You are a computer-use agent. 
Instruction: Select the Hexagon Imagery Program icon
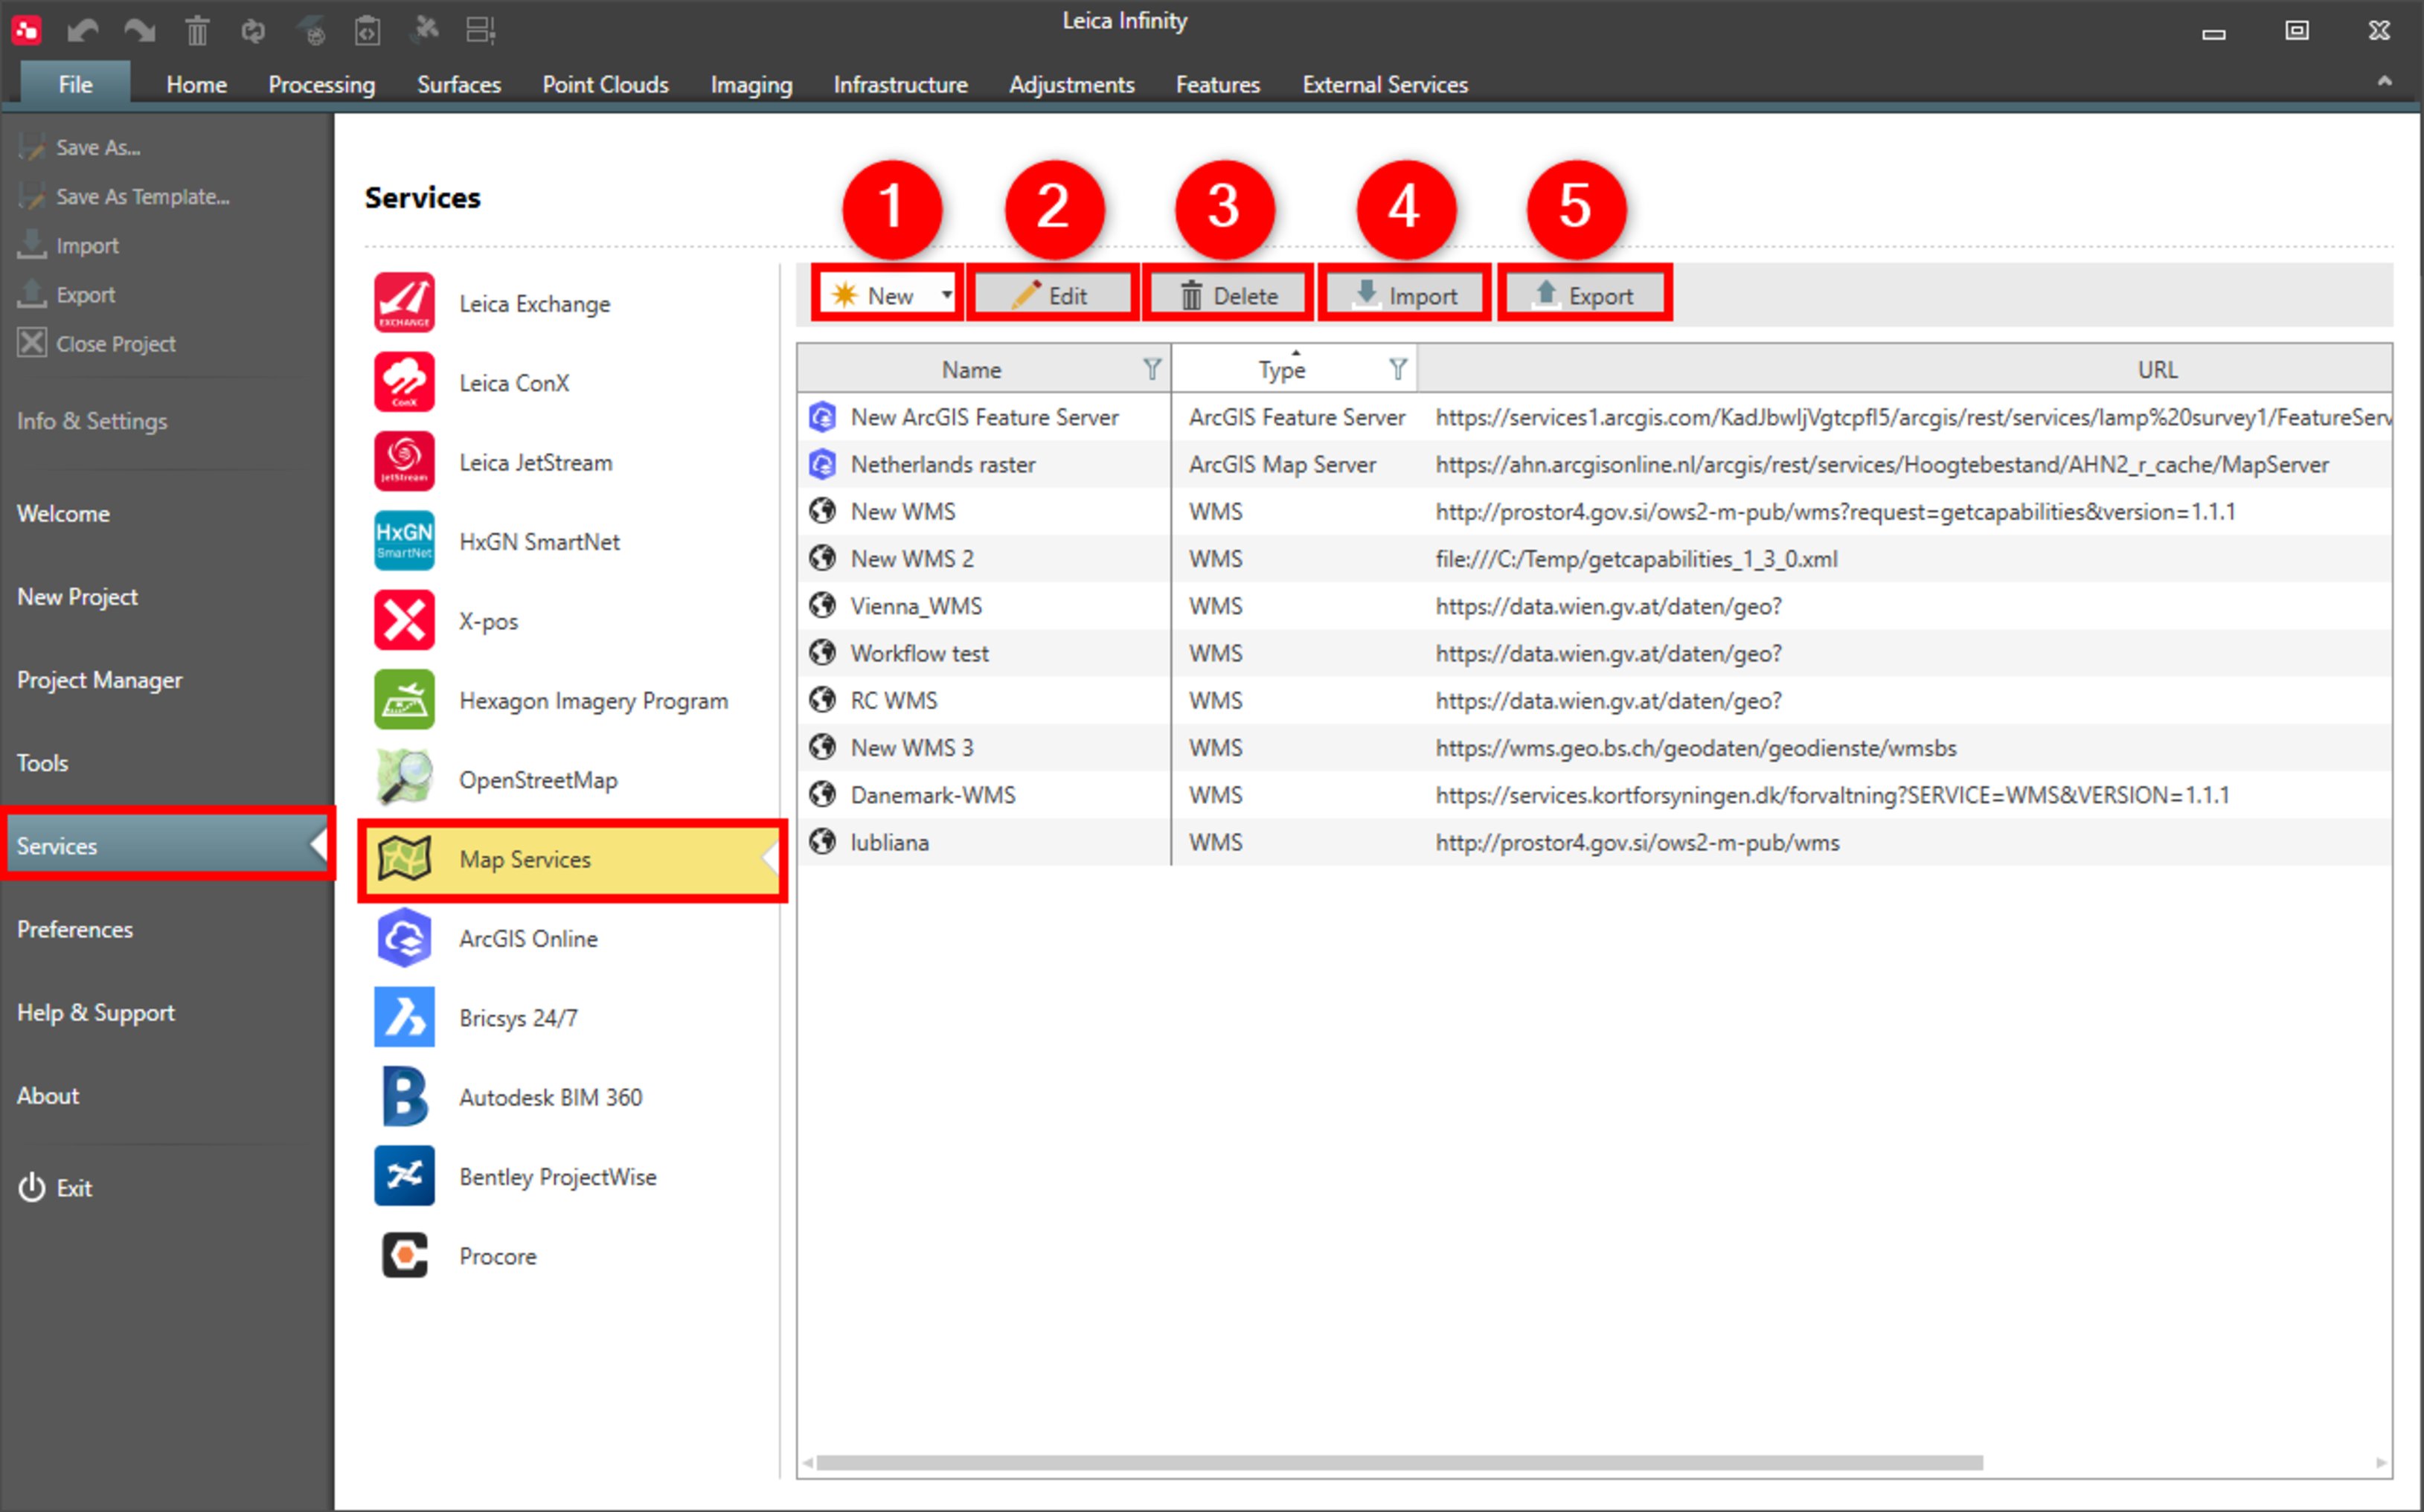404,699
